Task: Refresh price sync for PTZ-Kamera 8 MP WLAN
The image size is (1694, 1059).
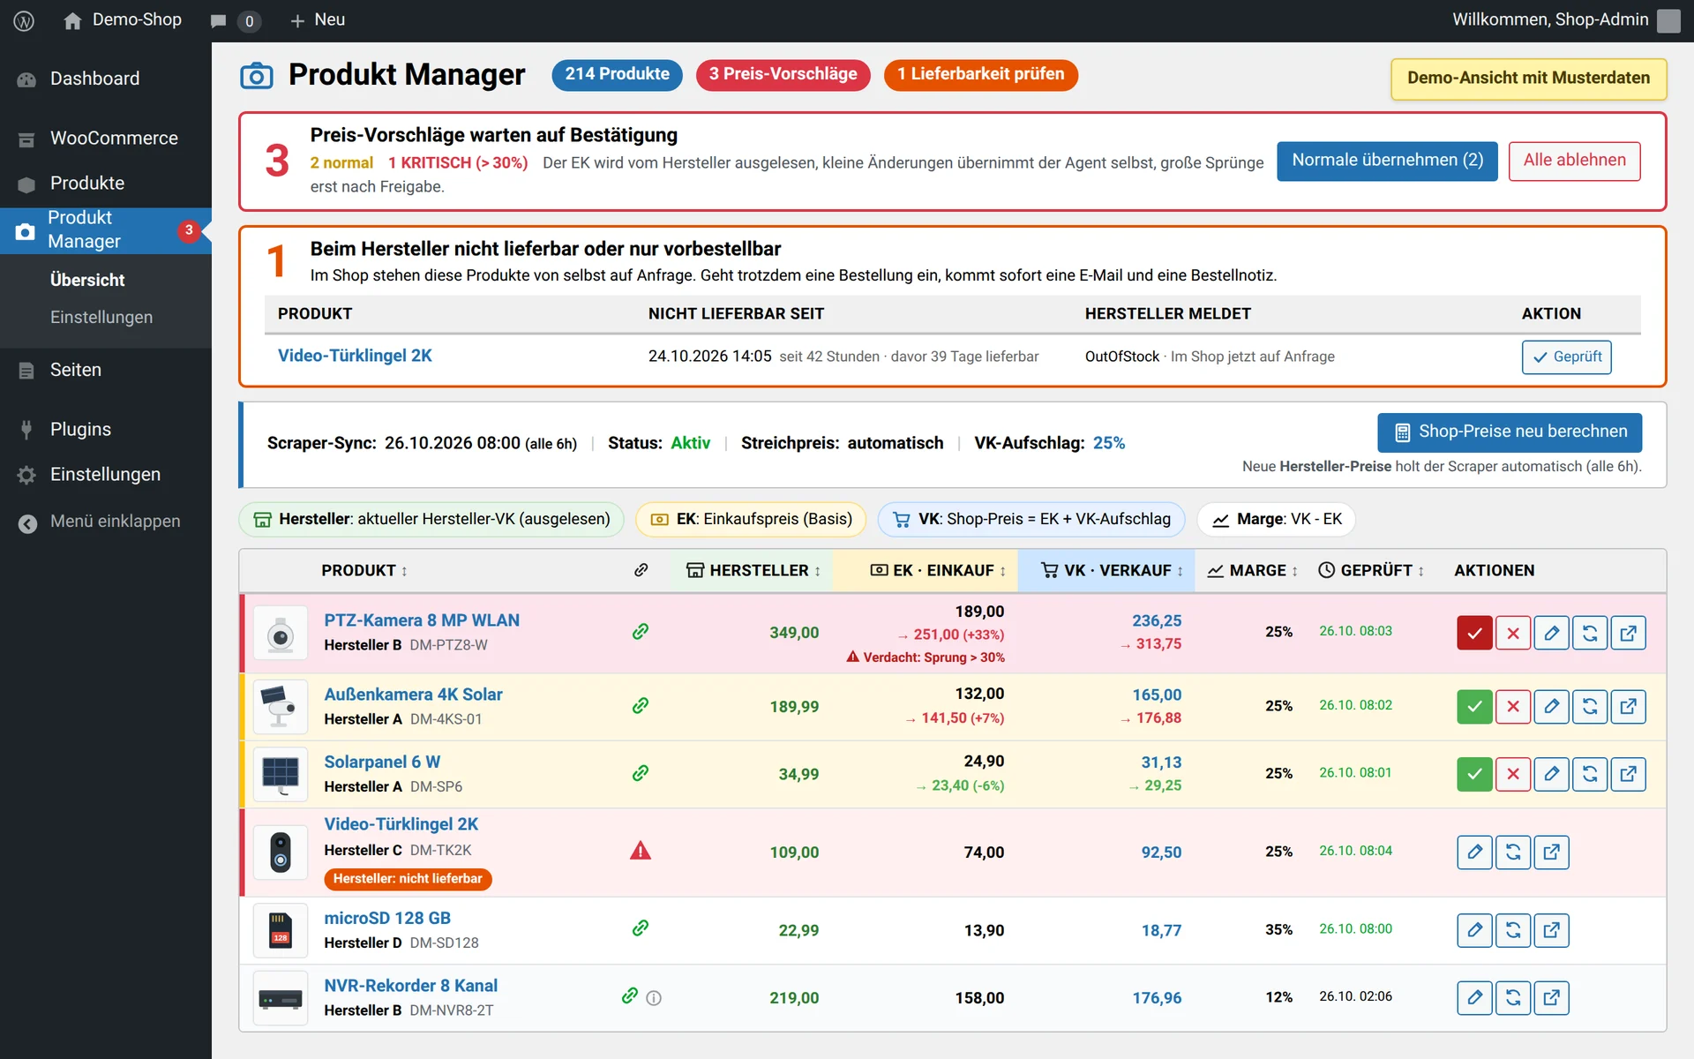Action: point(1590,633)
